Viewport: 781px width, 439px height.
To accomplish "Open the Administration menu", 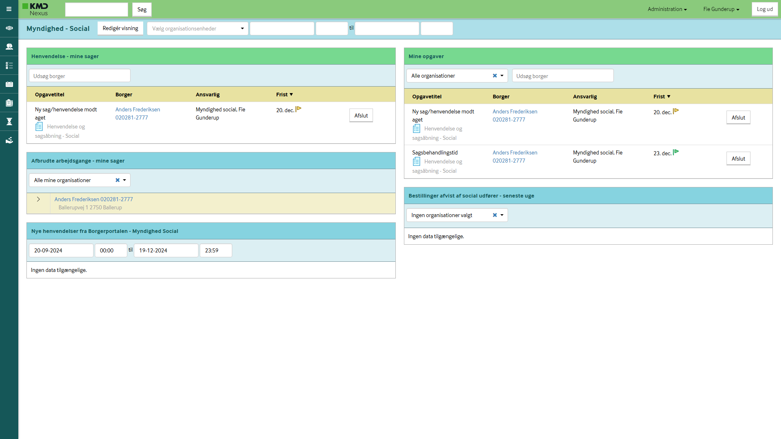I will click(667, 9).
